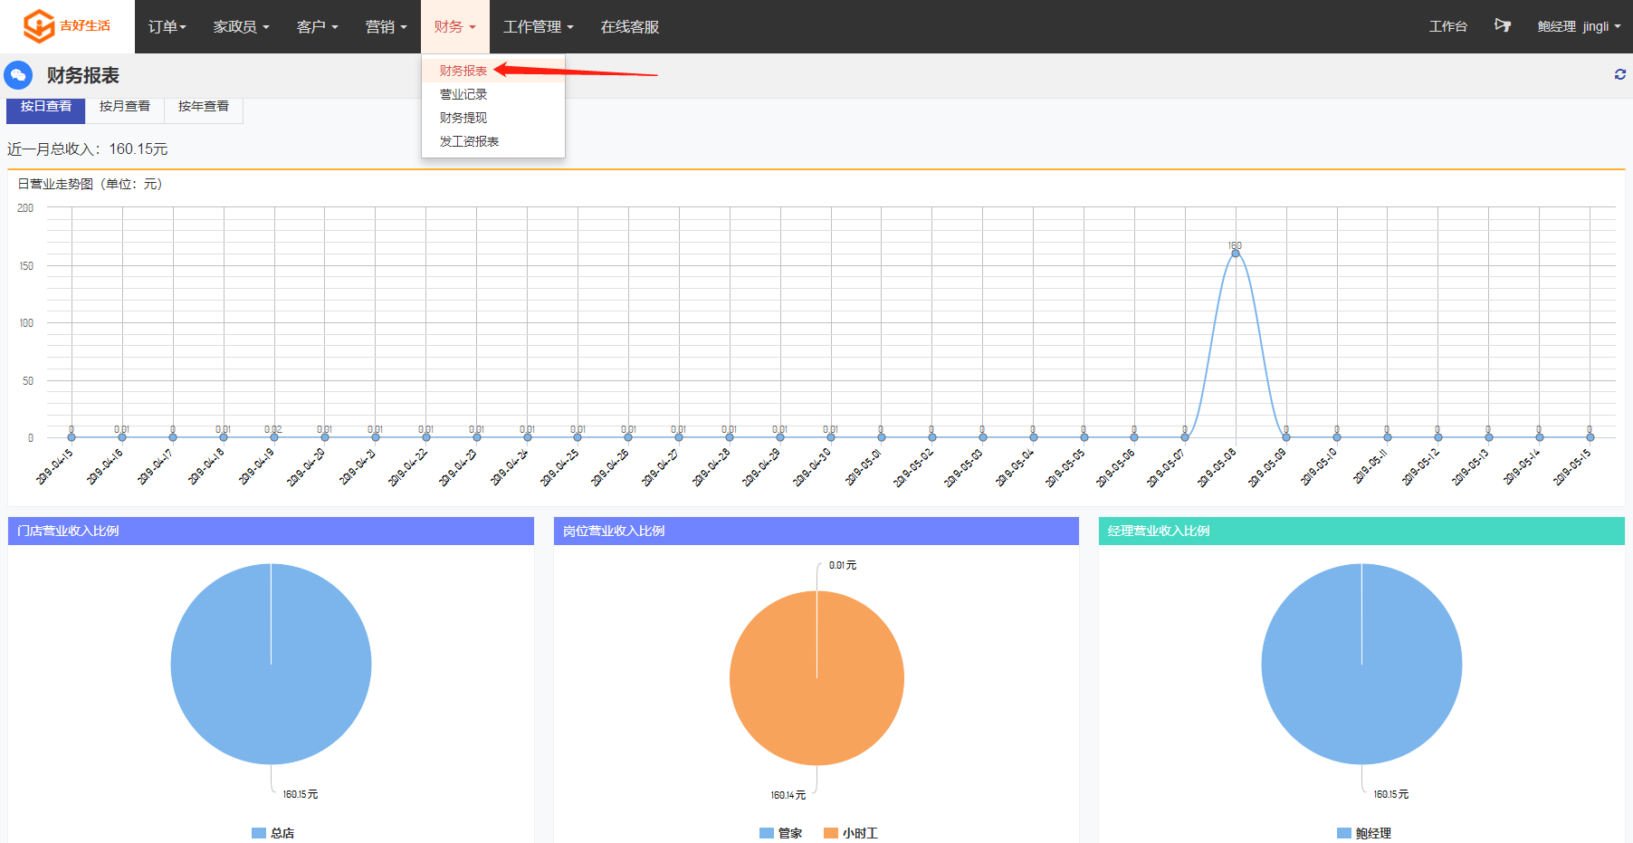Click the 160.15 元 label under the 门店 pie
1633x843 pixels.
pyautogui.click(x=301, y=794)
